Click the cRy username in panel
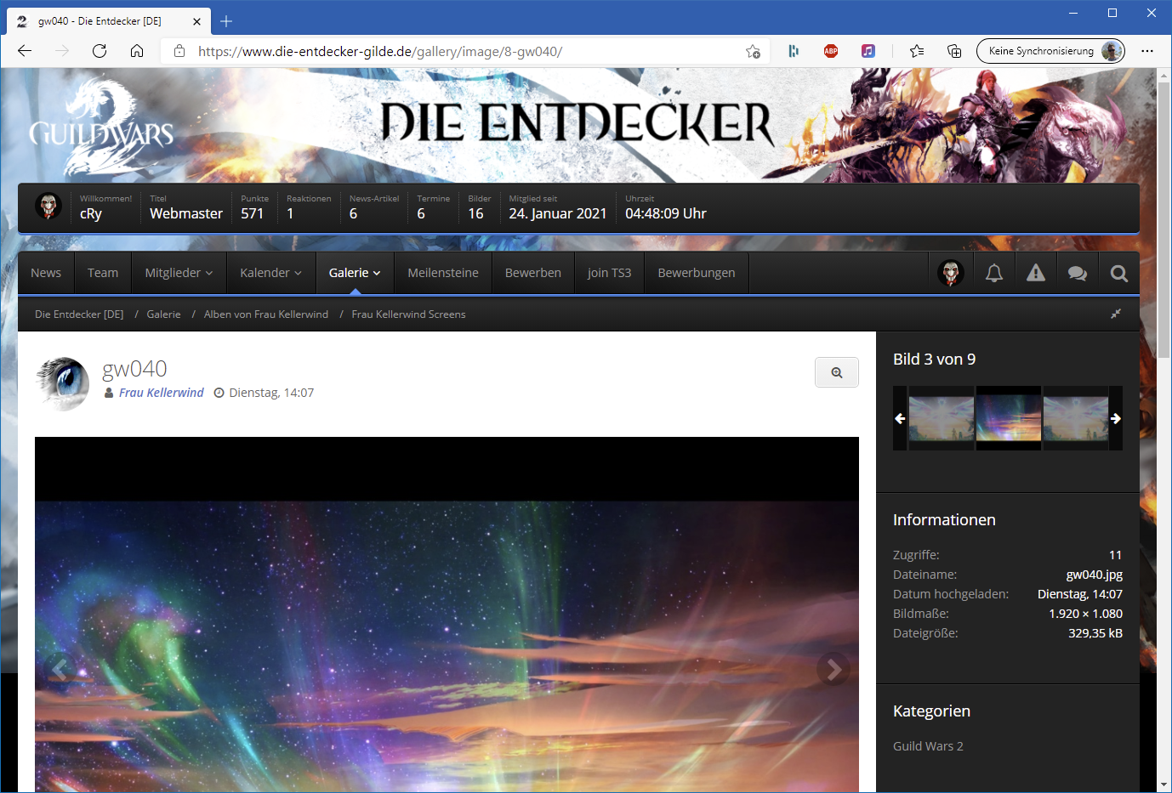 click(91, 214)
